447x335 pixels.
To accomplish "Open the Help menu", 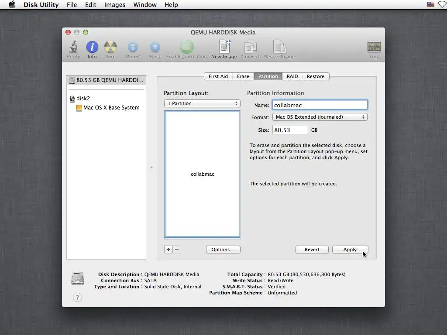I will (x=171, y=5).
